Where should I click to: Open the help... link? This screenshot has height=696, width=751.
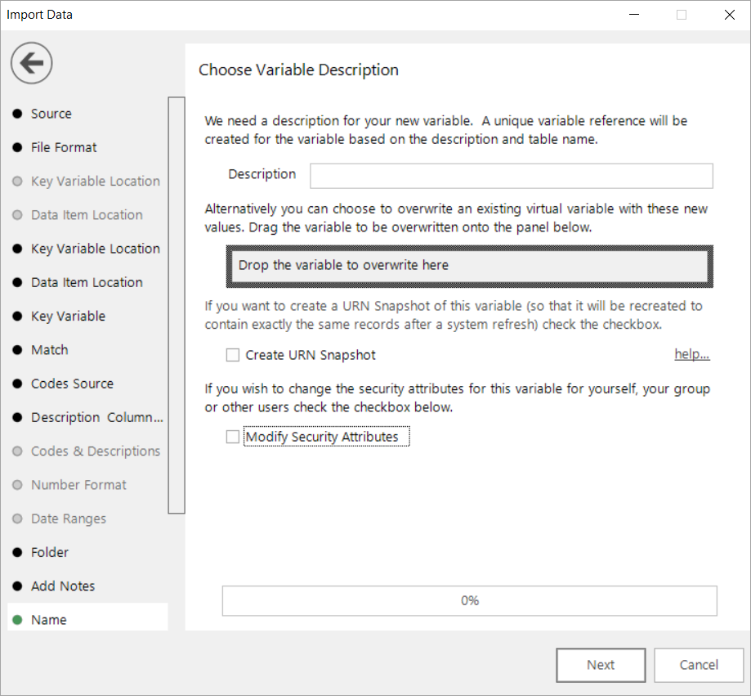click(x=692, y=354)
